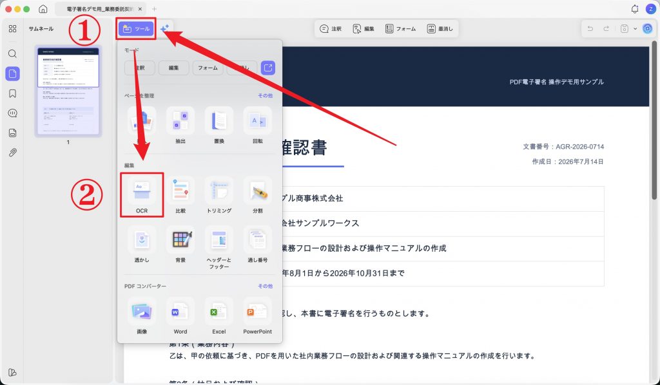
Task: Select the OCR tool
Action: click(x=142, y=196)
